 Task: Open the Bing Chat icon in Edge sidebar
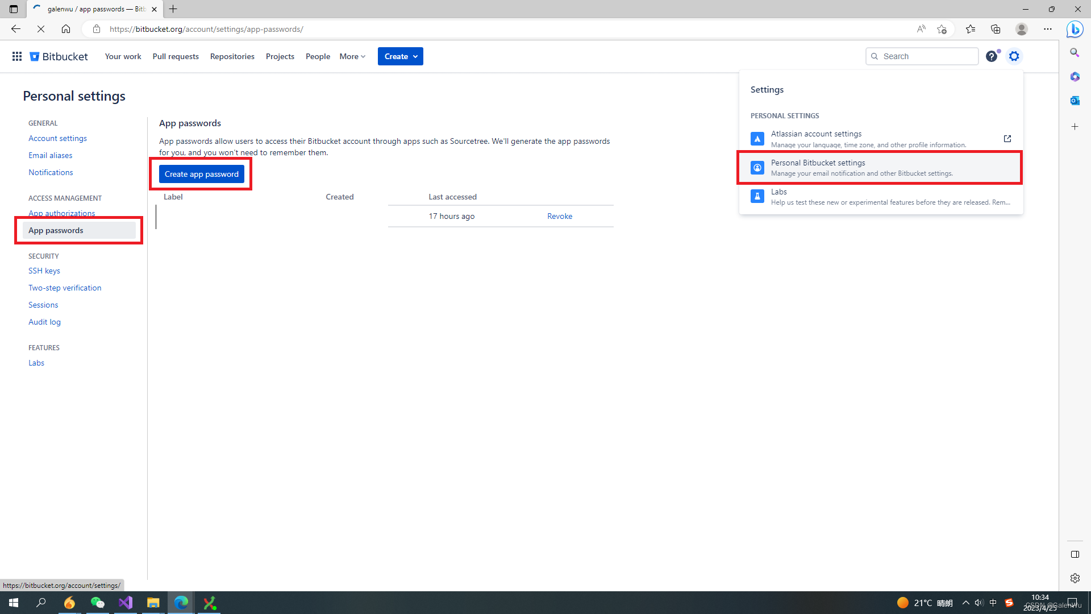pyautogui.click(x=1075, y=29)
